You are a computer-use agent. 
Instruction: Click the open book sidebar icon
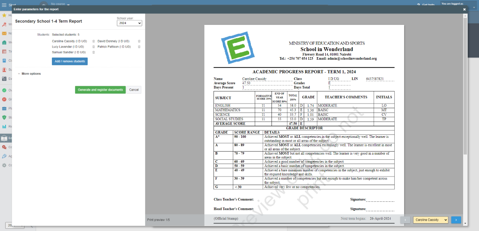click(x=4, y=138)
